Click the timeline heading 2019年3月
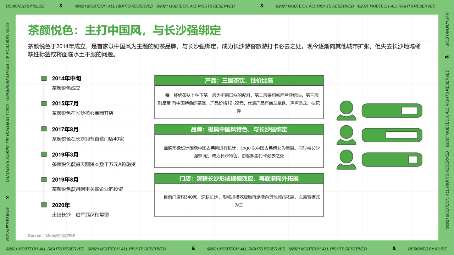Screen dimensions: 454x255 (65, 155)
